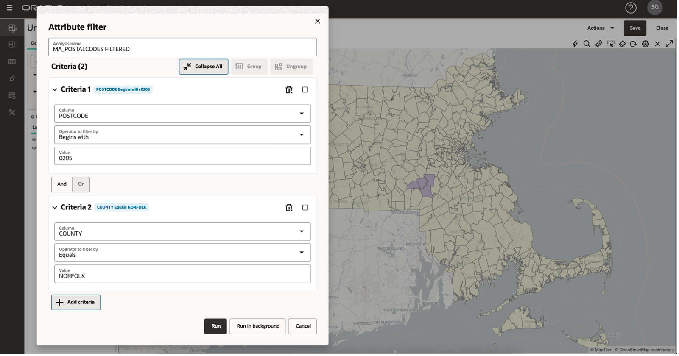Click the map refresh icon

click(634, 44)
